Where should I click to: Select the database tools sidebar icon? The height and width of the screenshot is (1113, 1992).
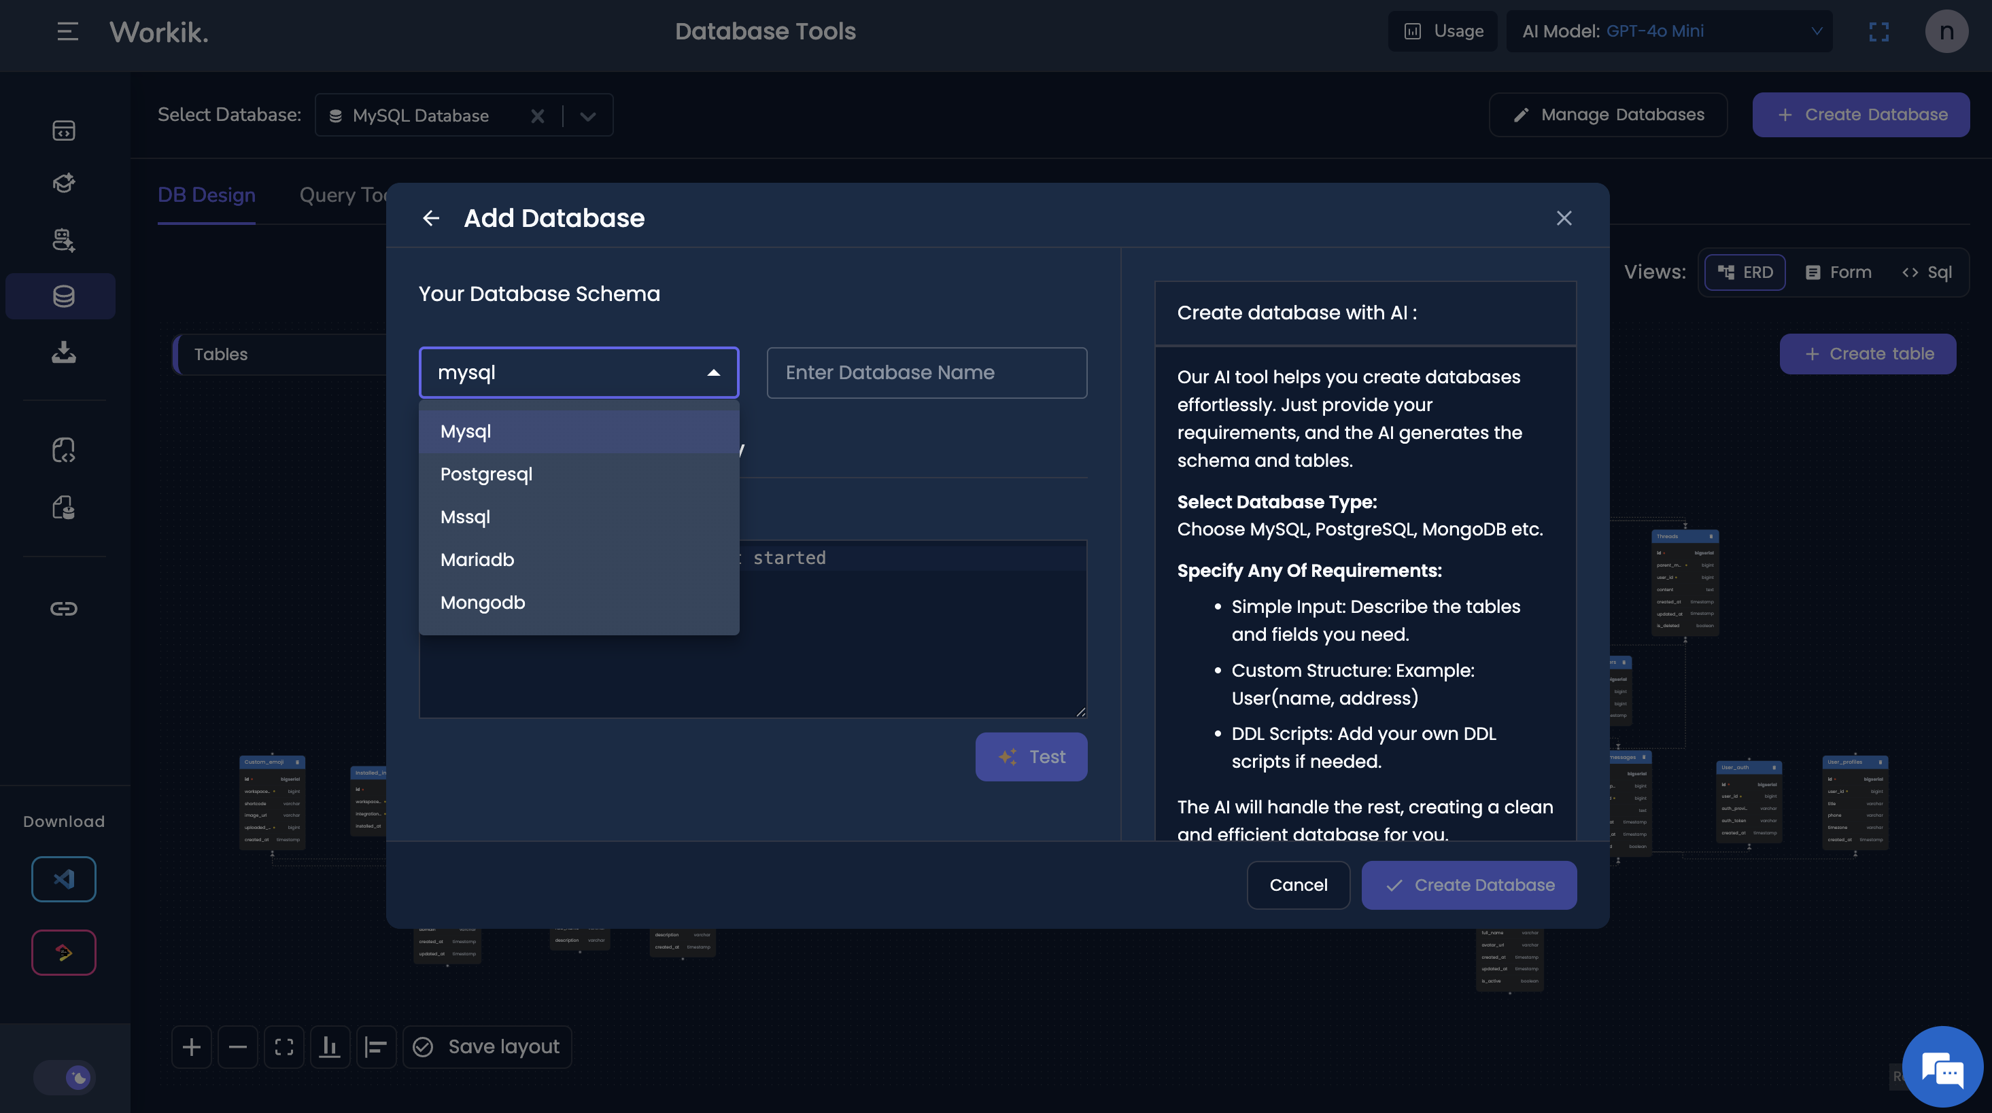tap(61, 296)
